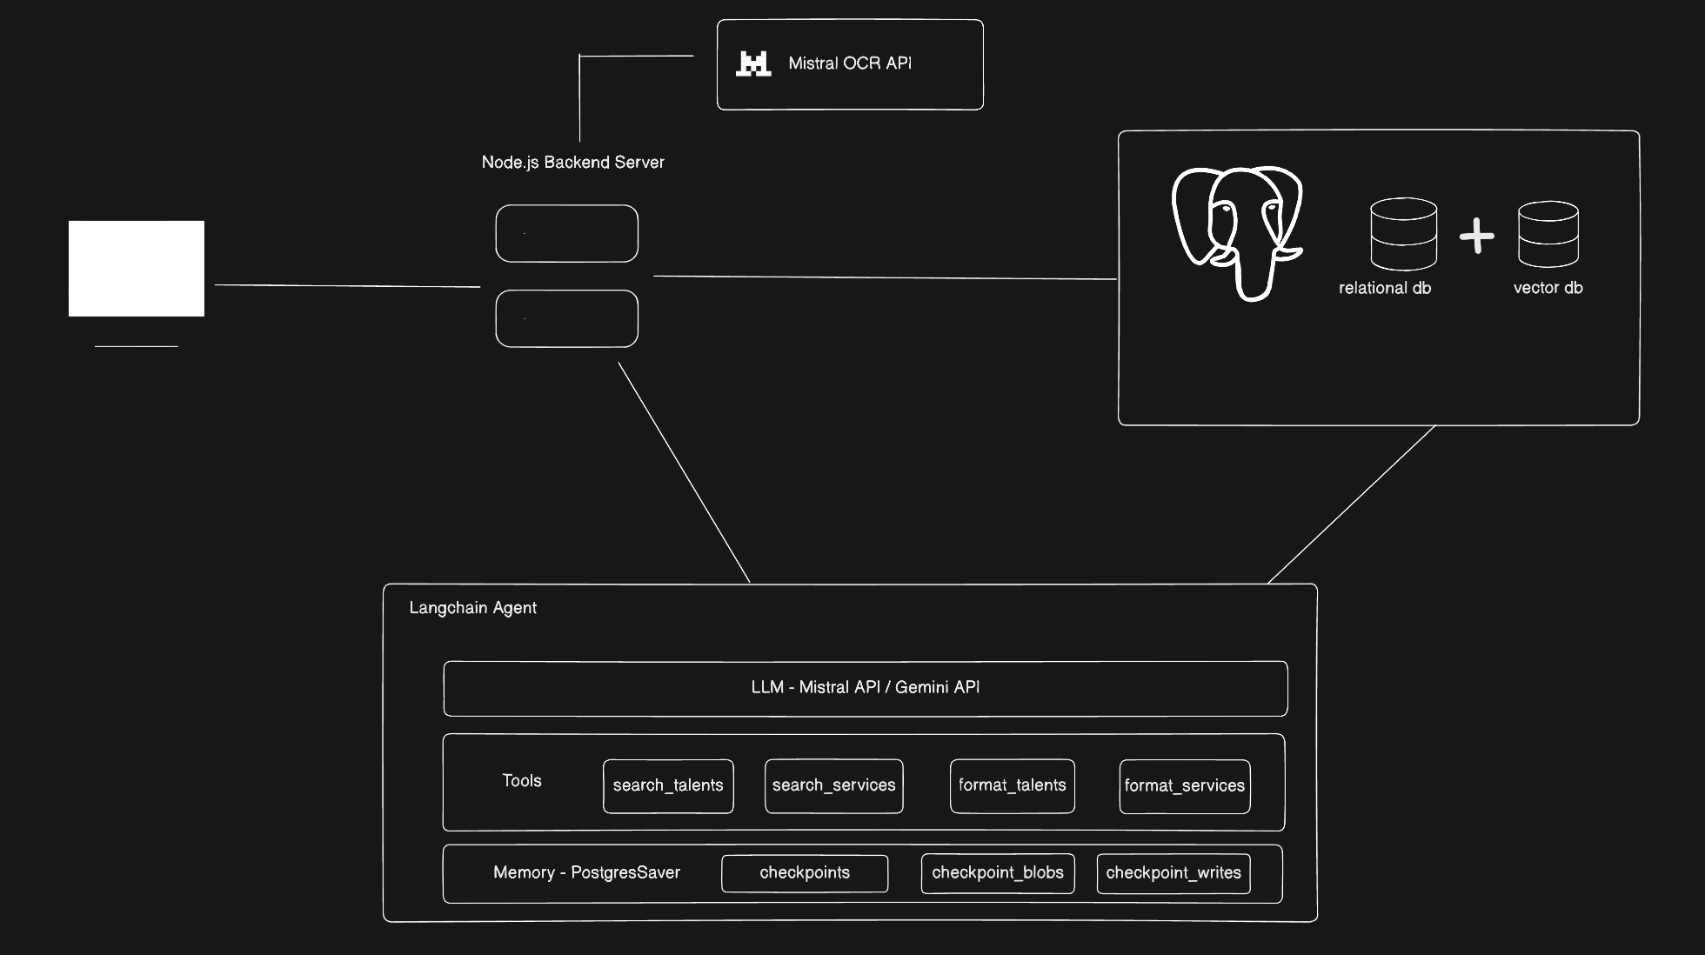Select the LLM Mistral API / Gemini API box
Viewport: 1705px width, 955px height.
865,688
